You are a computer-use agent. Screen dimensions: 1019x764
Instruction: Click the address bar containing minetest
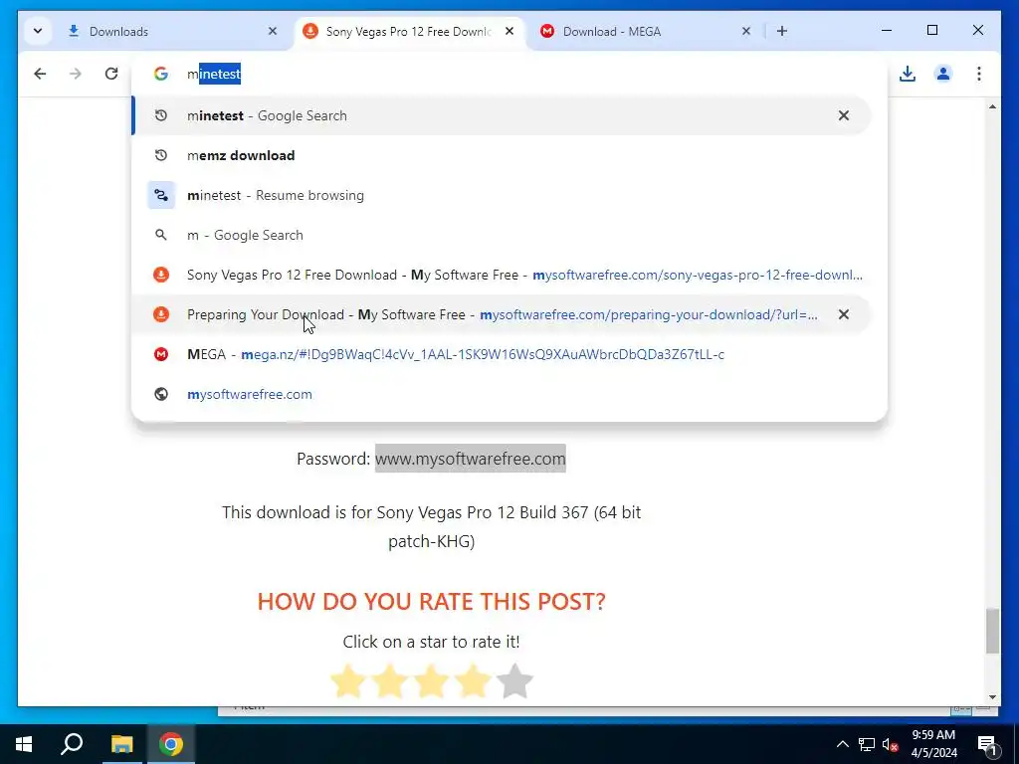[x=509, y=74]
